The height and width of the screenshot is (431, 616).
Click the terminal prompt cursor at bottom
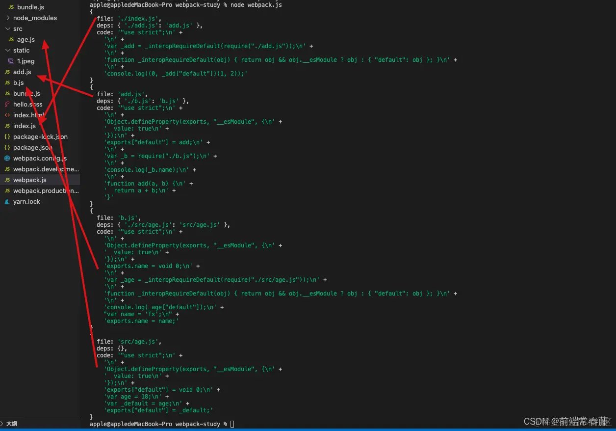[x=232, y=424]
